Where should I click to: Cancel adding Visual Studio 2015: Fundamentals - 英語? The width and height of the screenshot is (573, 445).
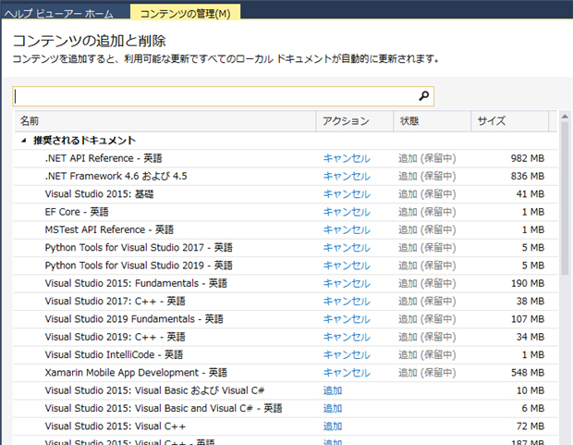[x=347, y=283]
